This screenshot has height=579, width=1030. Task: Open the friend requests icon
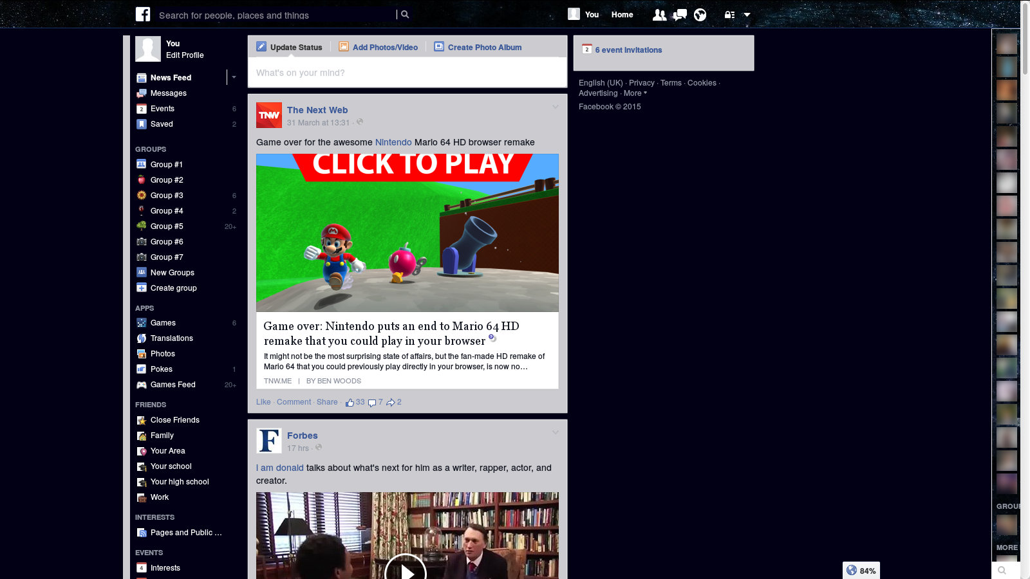[659, 15]
